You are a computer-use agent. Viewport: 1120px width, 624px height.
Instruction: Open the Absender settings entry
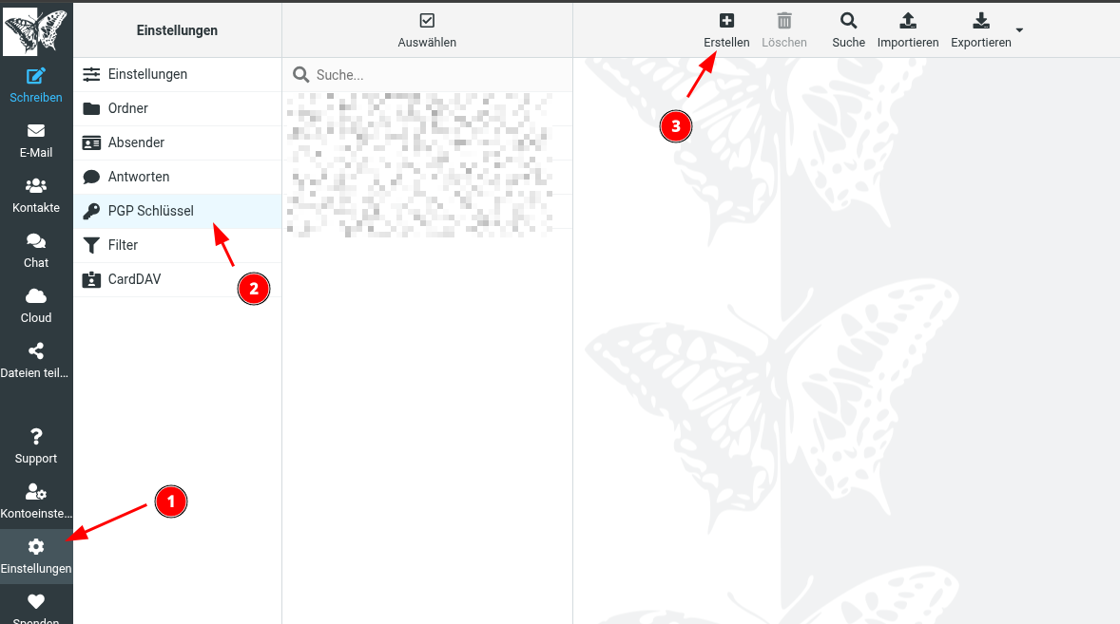[x=177, y=142]
